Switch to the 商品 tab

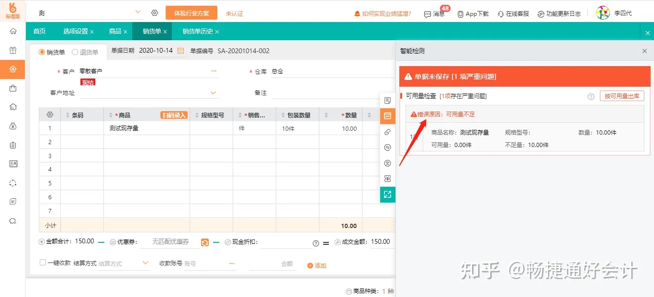tap(115, 32)
